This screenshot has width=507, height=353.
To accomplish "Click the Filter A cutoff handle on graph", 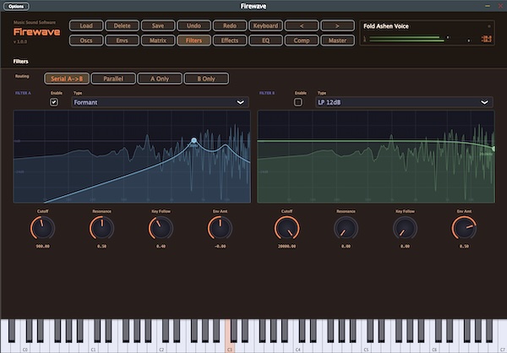I will [194, 140].
